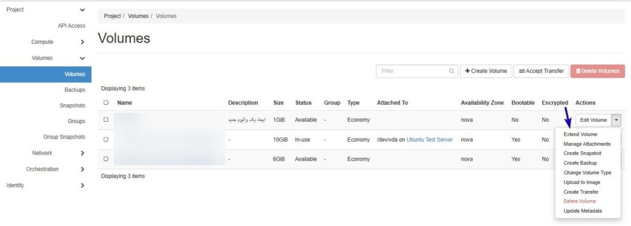
Task: Sort by the Bootable column header
Action: tap(523, 103)
